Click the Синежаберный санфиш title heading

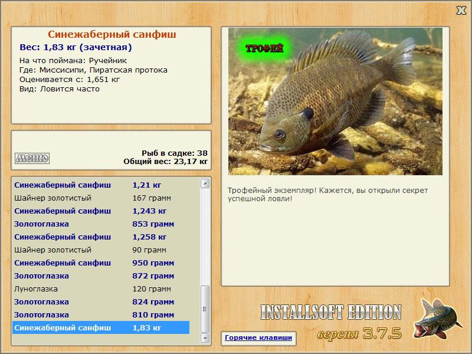(112, 34)
